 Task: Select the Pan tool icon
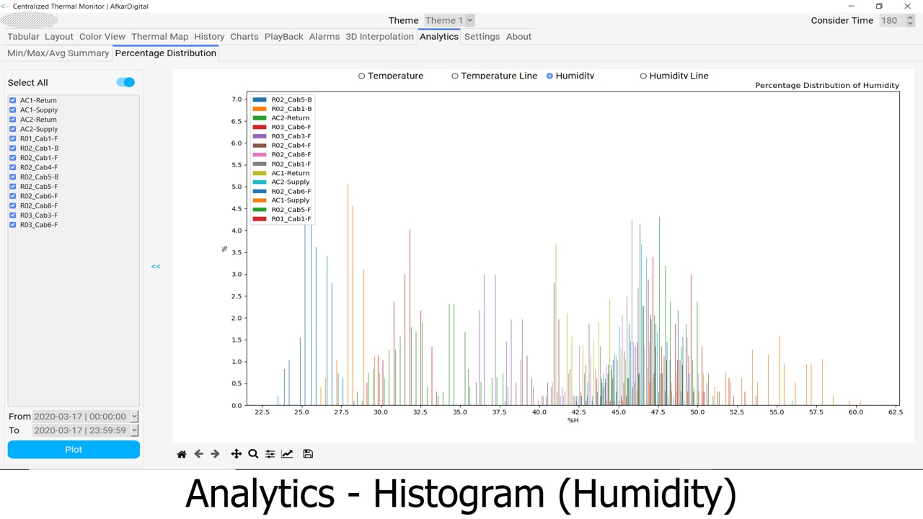[237, 454]
